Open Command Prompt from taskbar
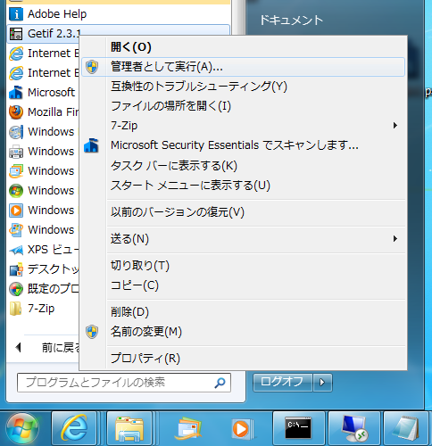 298,429
